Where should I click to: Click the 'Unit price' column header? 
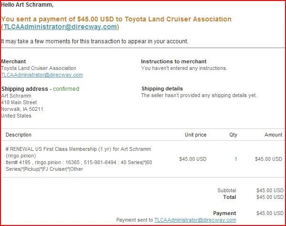point(195,135)
